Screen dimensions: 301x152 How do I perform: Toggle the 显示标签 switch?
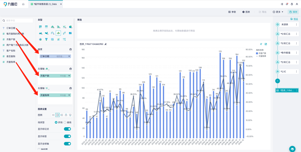click(x=67, y=136)
